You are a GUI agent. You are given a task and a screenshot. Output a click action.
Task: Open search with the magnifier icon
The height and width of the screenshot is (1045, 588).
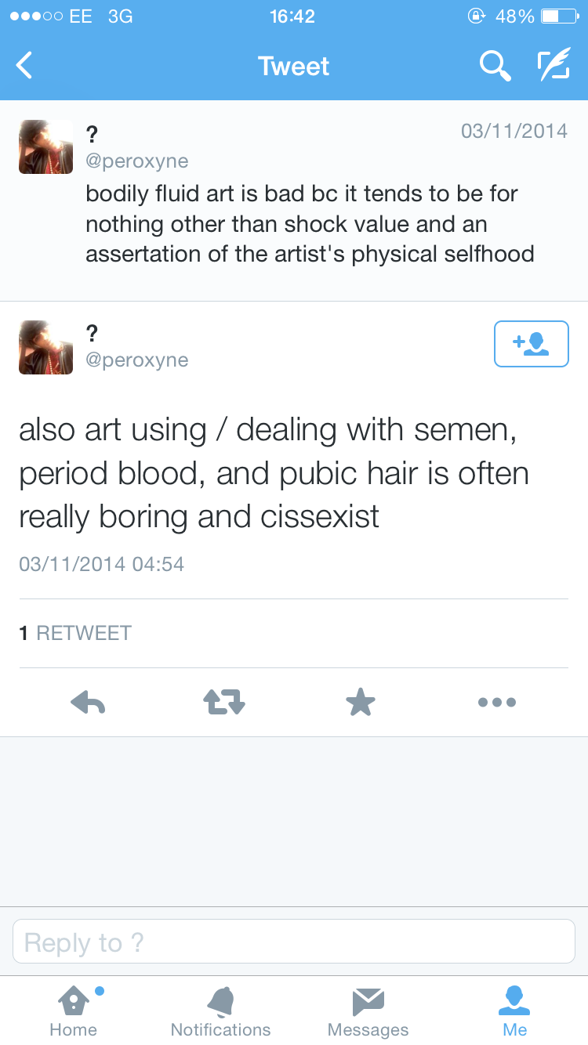pos(495,66)
